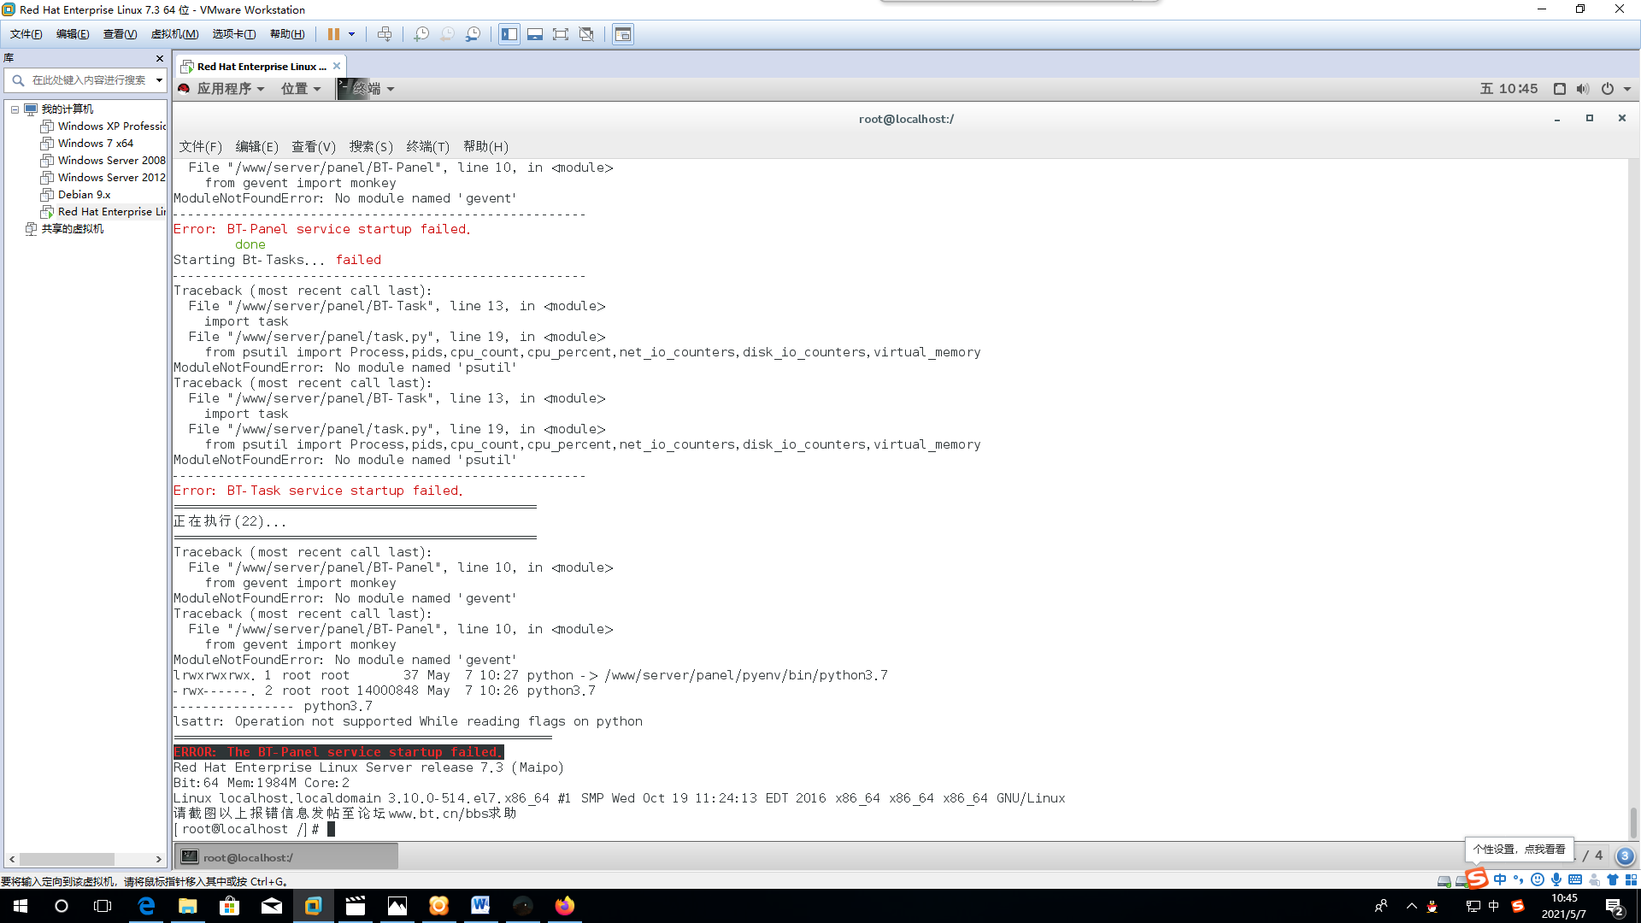
Task: Click the GNOME volume speaker icon
Action: click(x=1583, y=89)
